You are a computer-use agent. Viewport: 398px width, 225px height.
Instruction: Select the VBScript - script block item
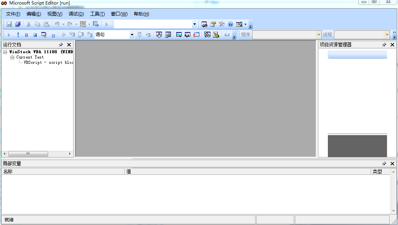pyautogui.click(x=48, y=63)
